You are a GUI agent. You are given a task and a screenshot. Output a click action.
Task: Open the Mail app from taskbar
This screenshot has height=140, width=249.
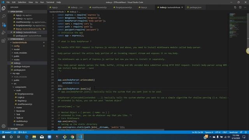(42, 137)
